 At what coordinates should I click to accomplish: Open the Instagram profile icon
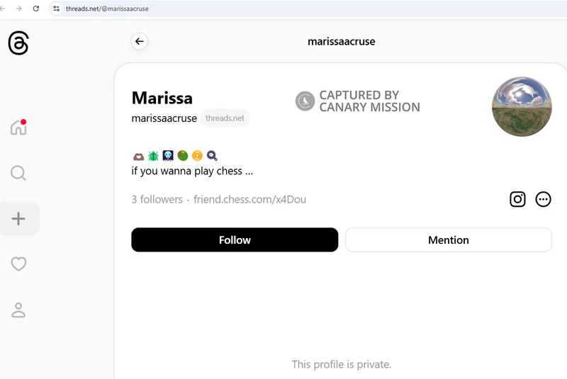(x=517, y=199)
